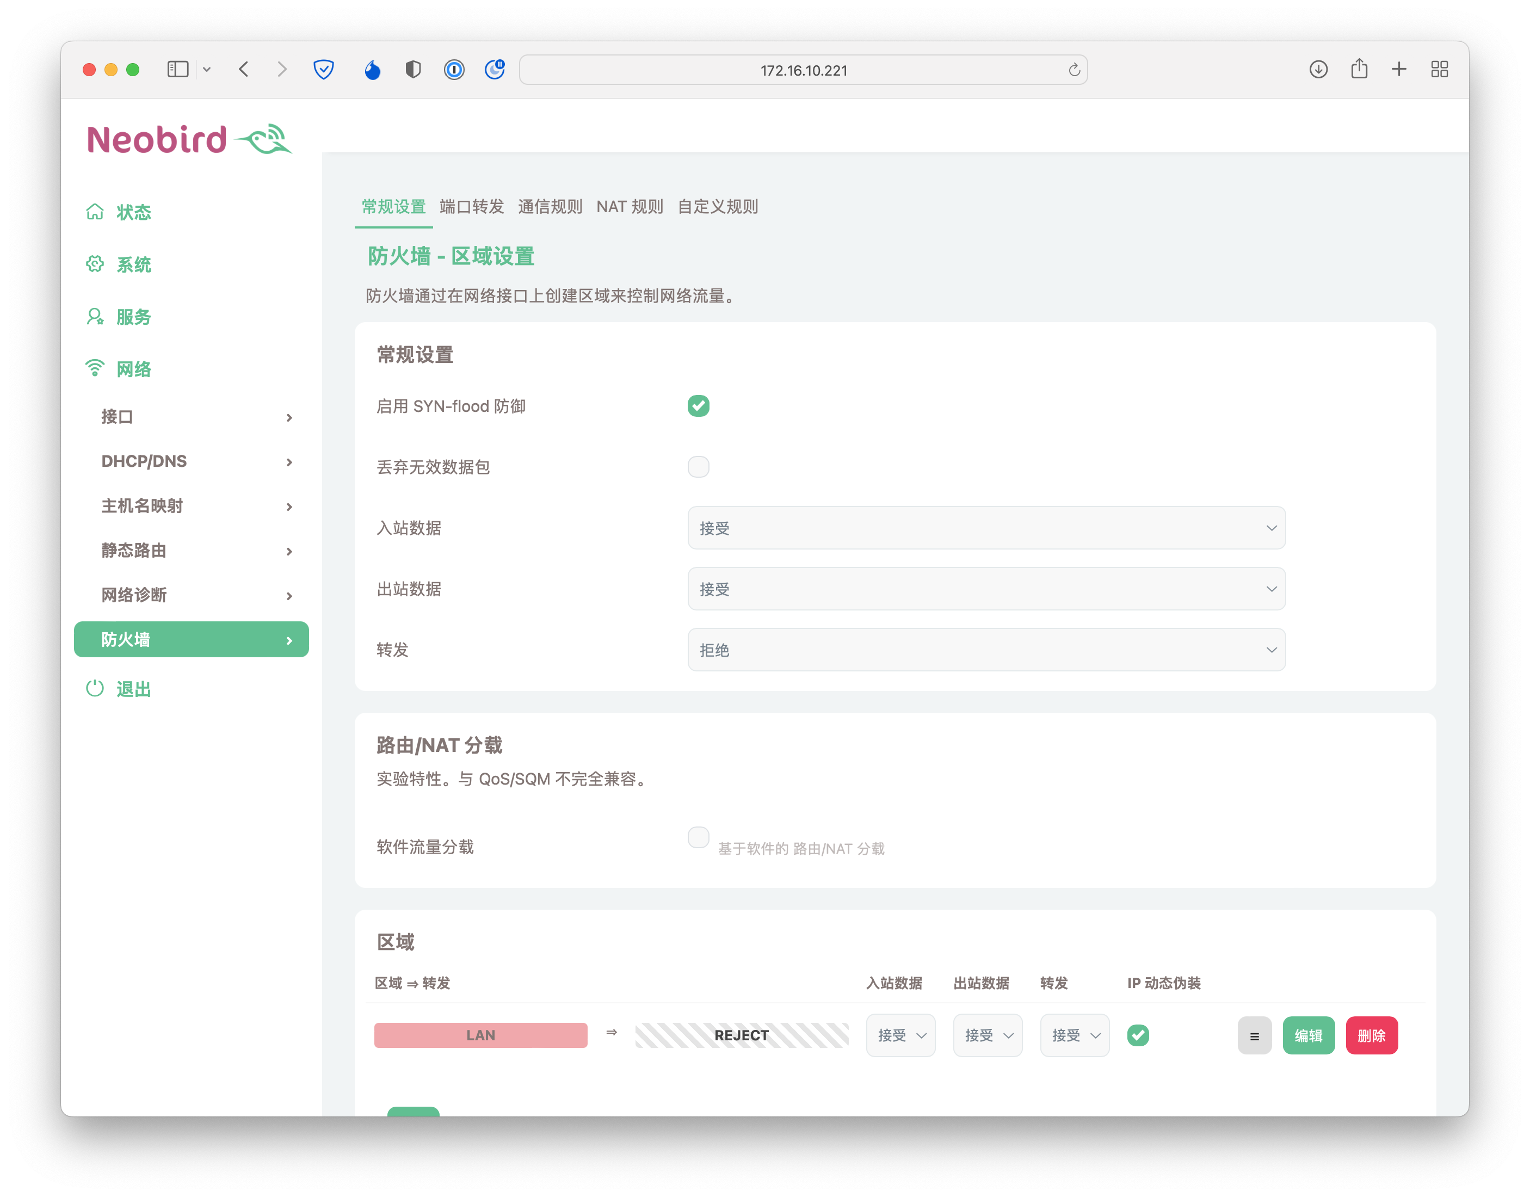The width and height of the screenshot is (1530, 1197).
Task: Click the home icon beside 状态
Action: point(95,212)
